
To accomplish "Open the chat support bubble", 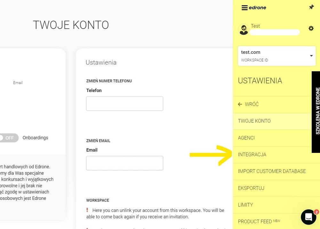I will click(x=308, y=217).
